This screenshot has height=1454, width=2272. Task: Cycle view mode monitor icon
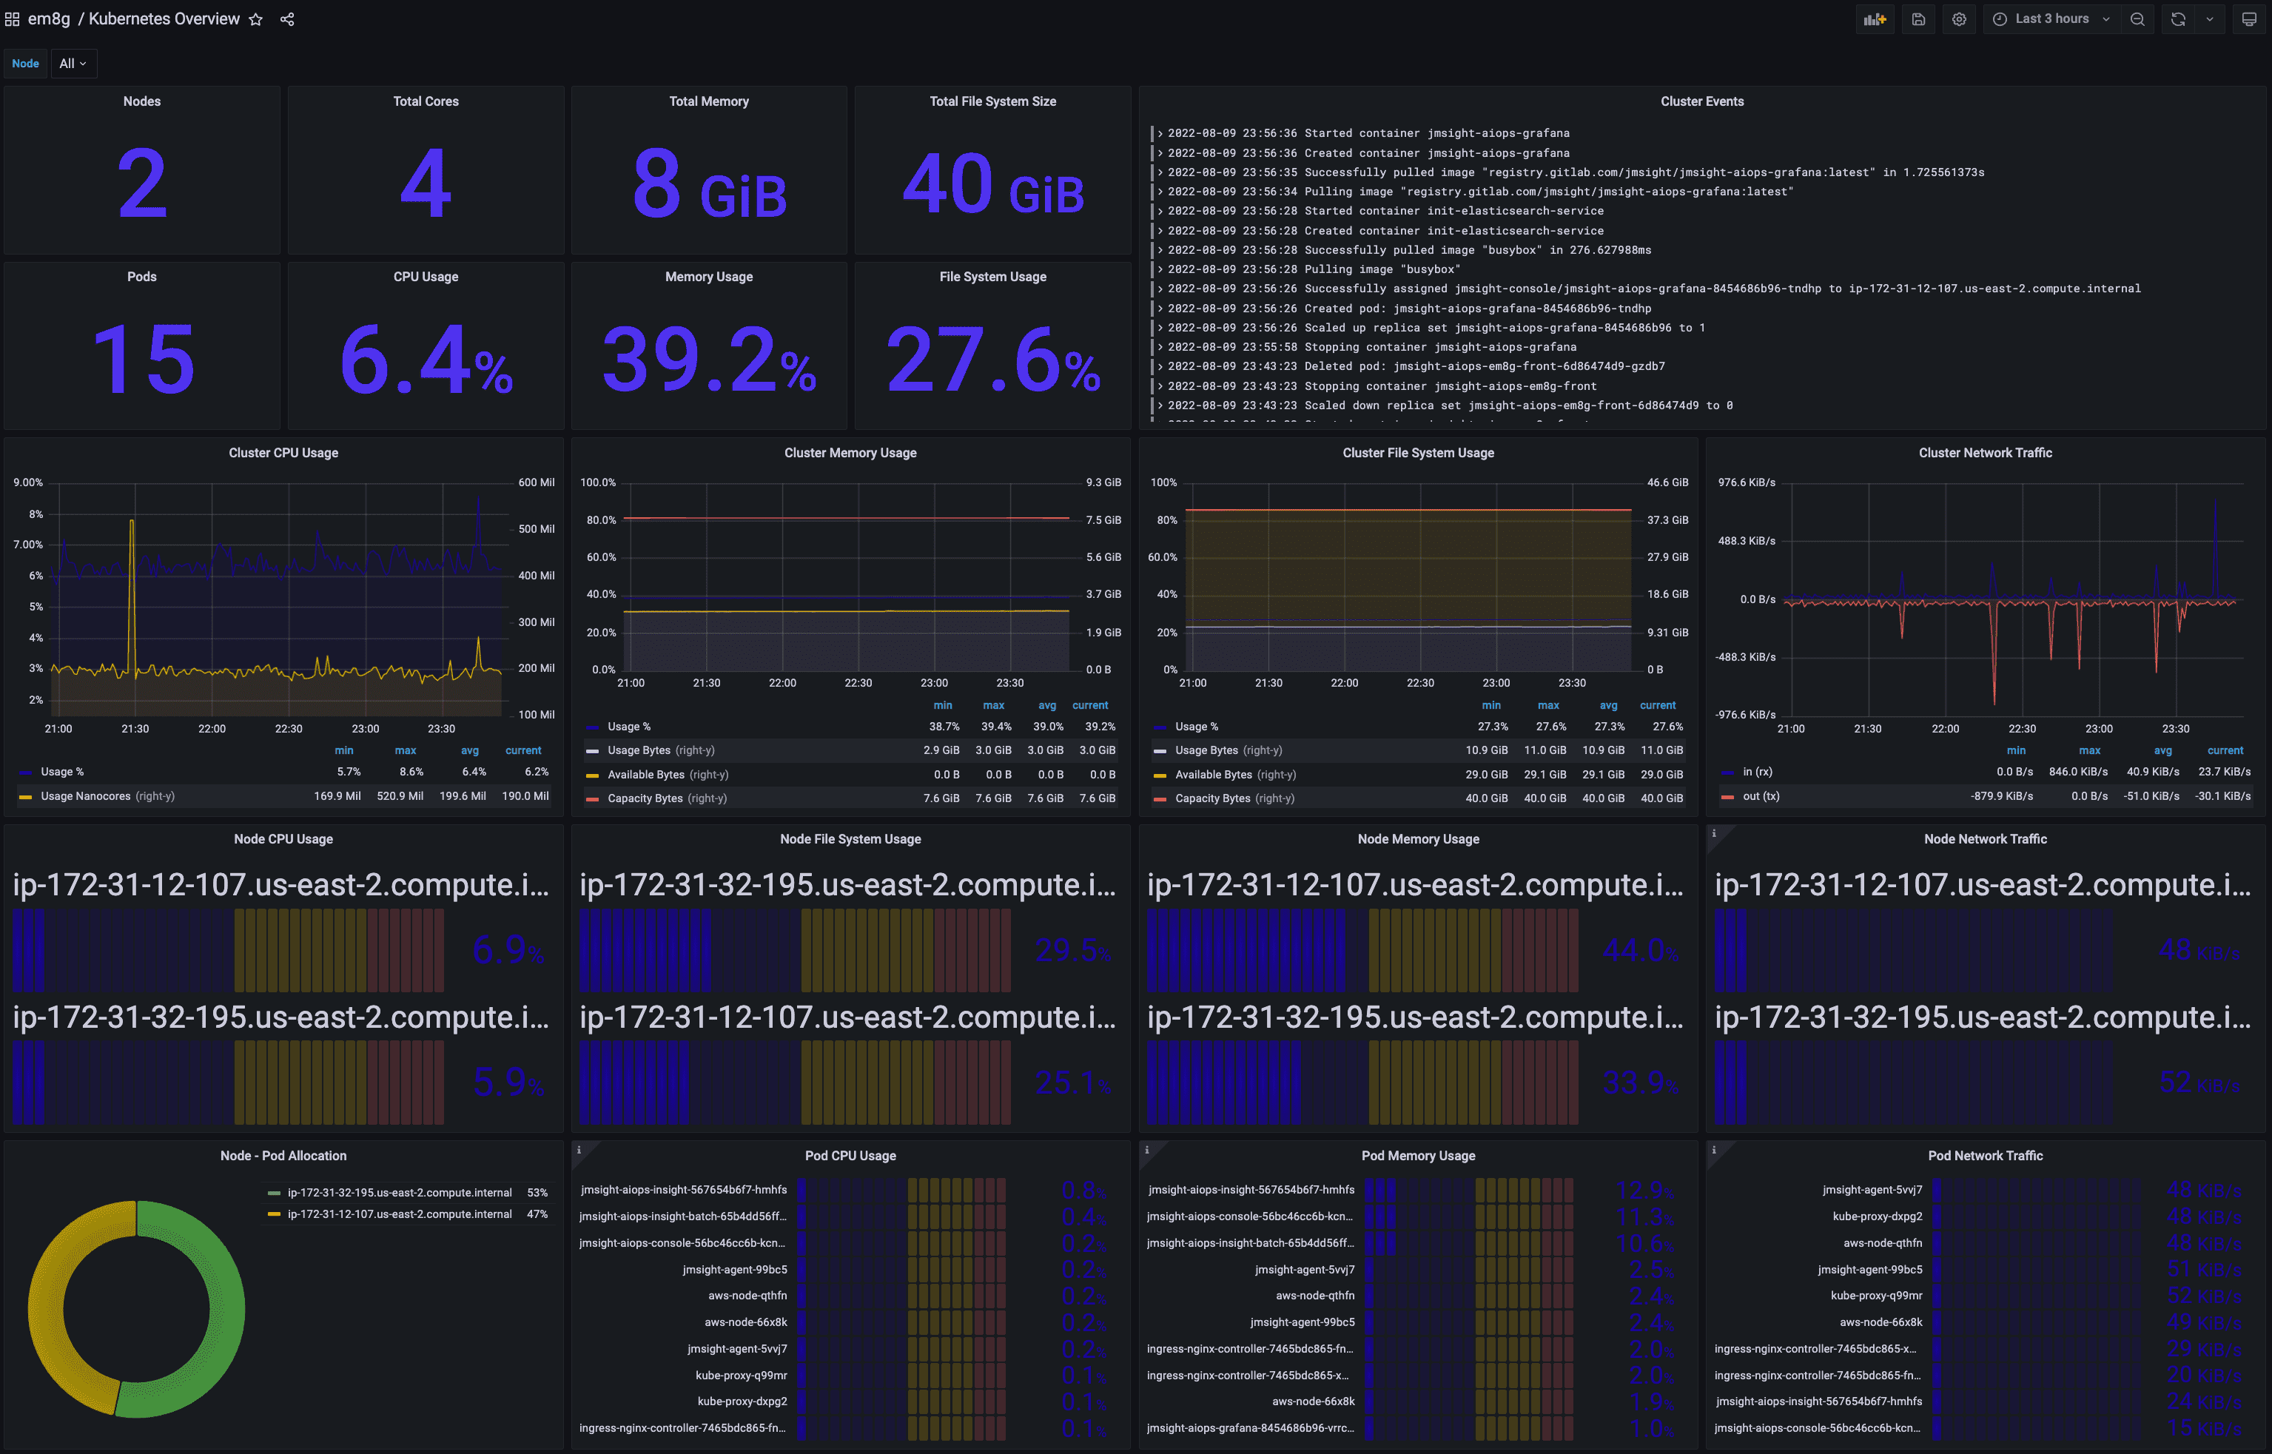(2248, 19)
